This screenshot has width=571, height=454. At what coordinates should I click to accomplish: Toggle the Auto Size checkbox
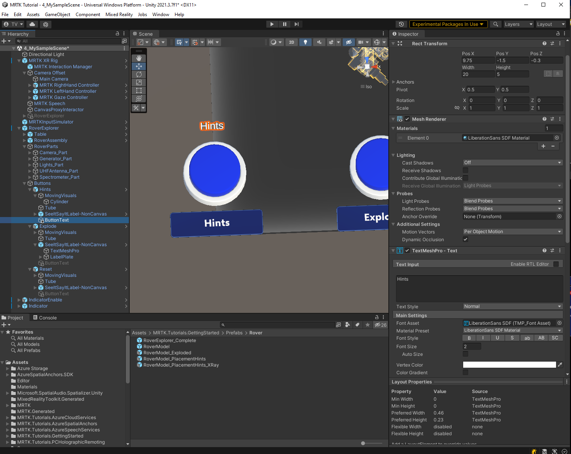[465, 354]
